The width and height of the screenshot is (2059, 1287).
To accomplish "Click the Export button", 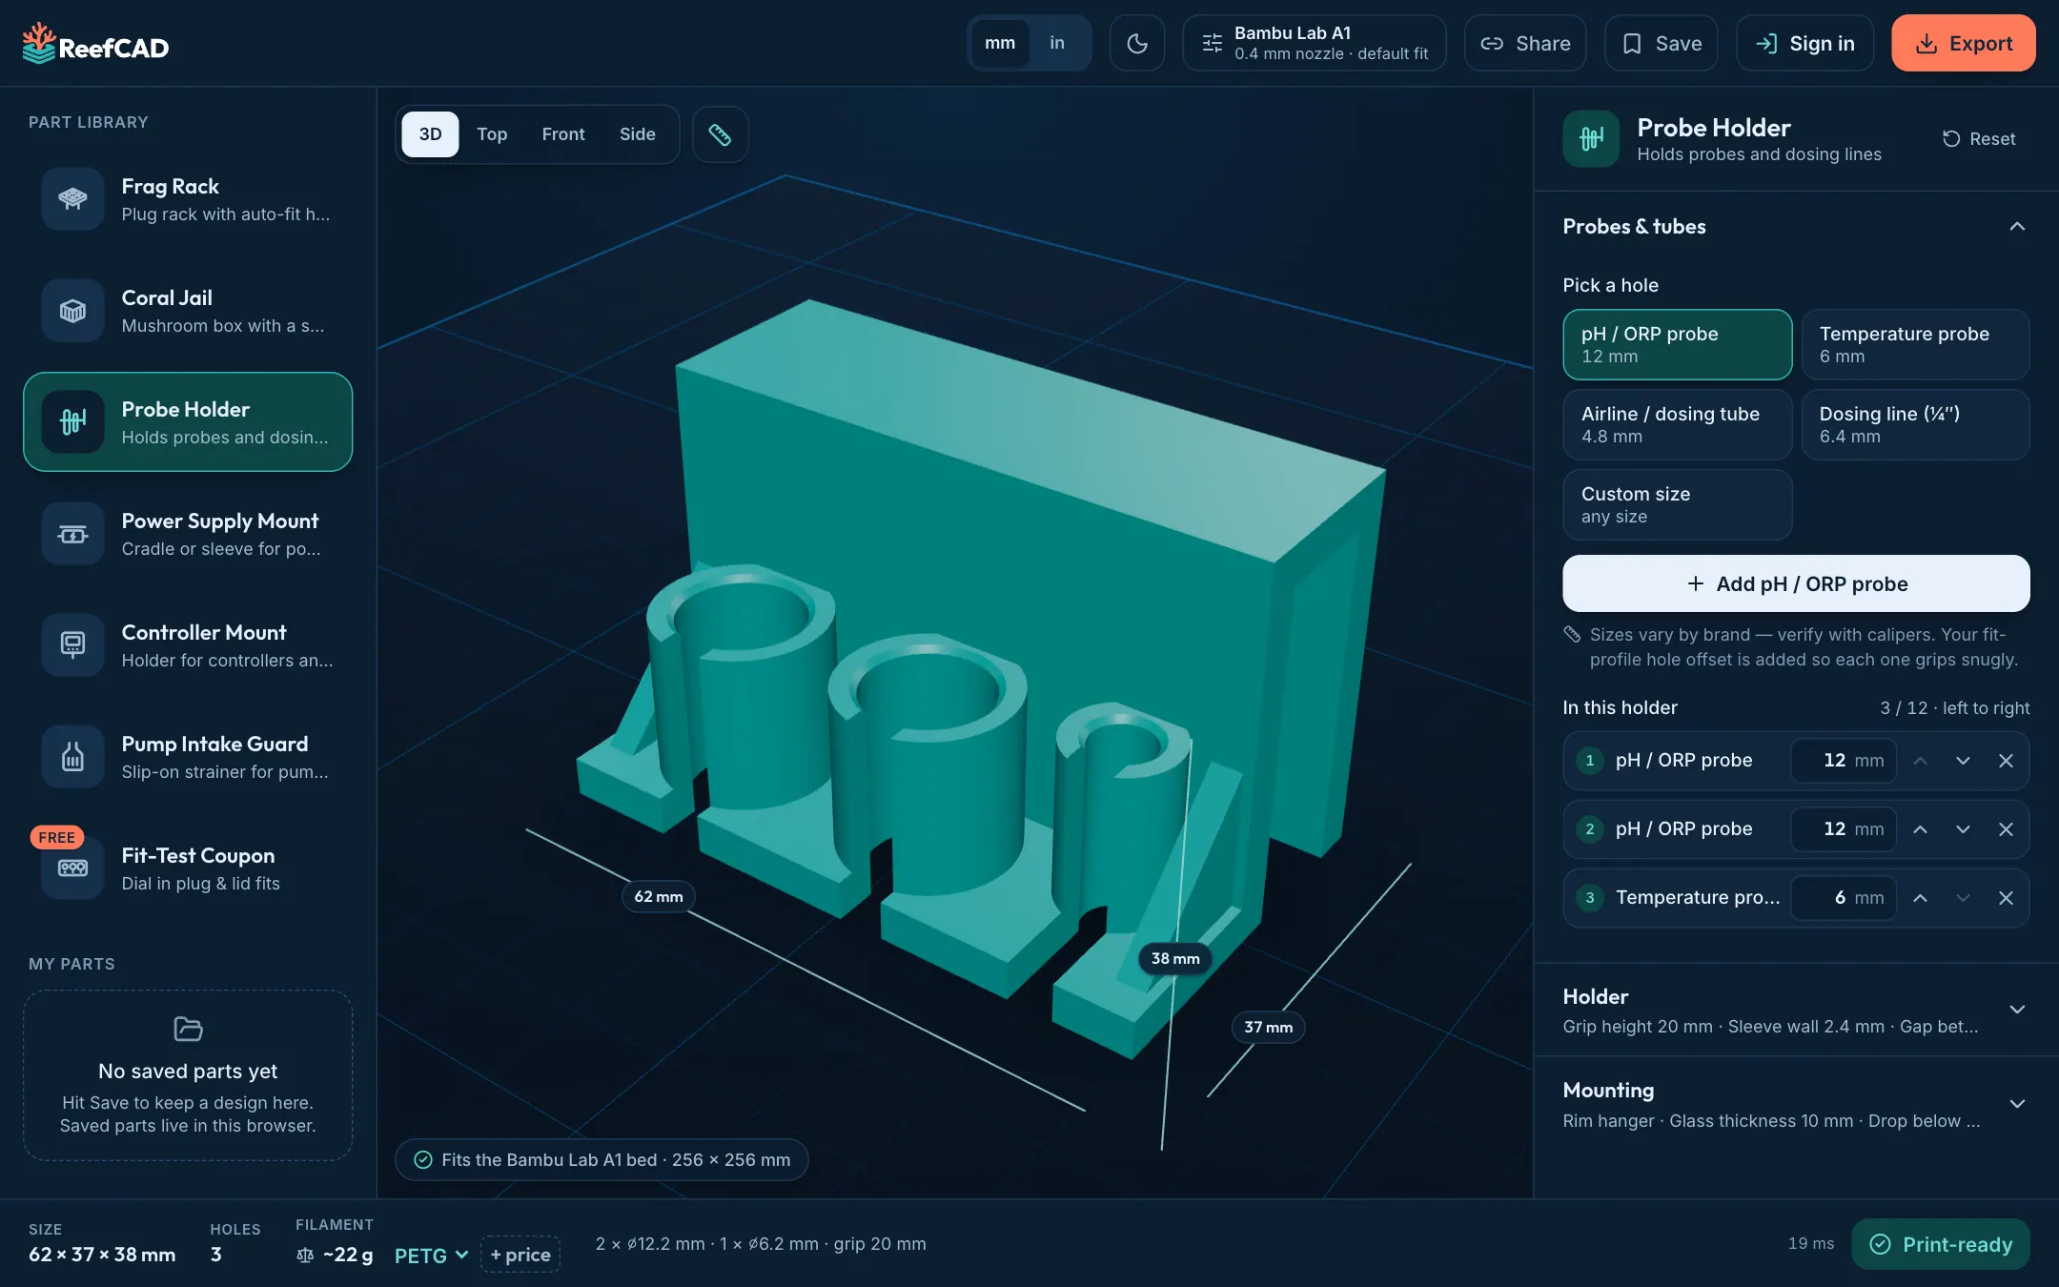I will [x=1963, y=43].
